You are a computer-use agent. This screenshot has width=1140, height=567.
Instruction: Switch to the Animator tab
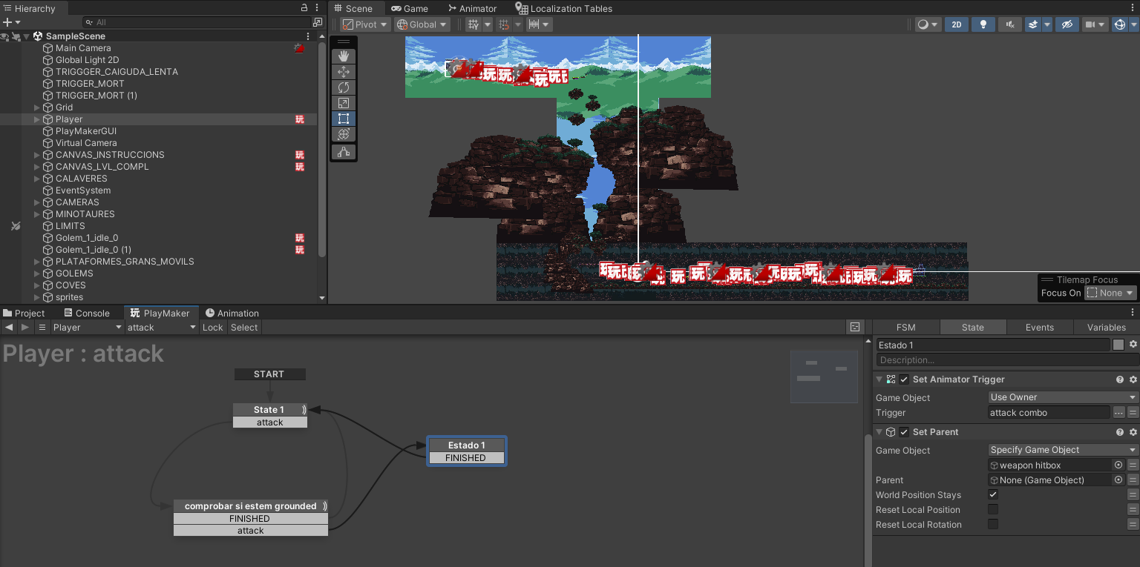(472, 8)
